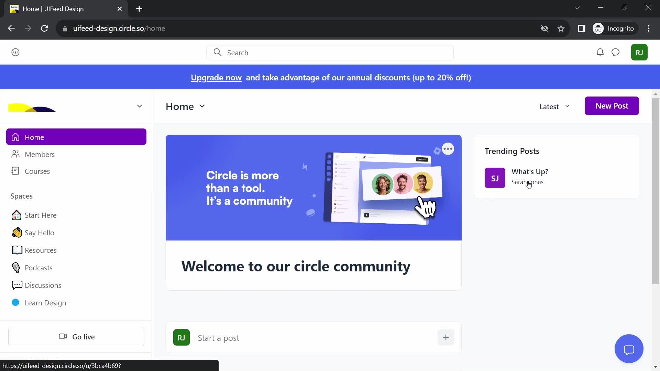Image resolution: width=660 pixels, height=371 pixels.
Task: Click the New Post button
Action: coord(612,105)
